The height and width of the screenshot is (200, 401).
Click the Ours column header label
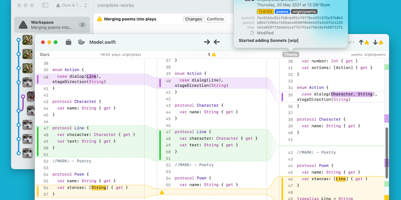point(45,55)
